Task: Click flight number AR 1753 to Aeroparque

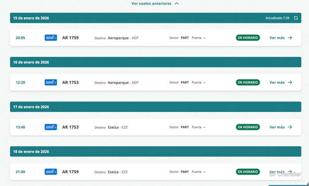Action: 70,83
